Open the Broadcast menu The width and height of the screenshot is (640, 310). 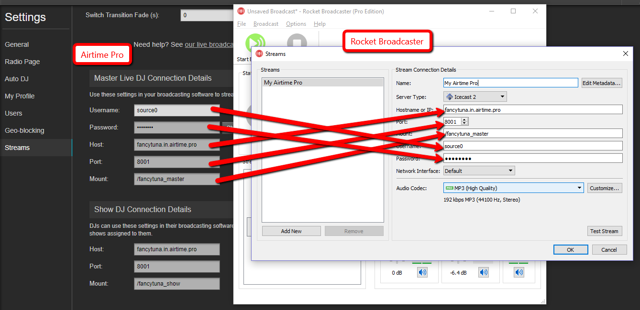tap(266, 24)
